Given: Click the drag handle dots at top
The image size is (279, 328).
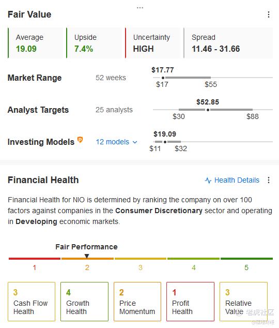Looking at the screenshot, I should tap(139, 8).
